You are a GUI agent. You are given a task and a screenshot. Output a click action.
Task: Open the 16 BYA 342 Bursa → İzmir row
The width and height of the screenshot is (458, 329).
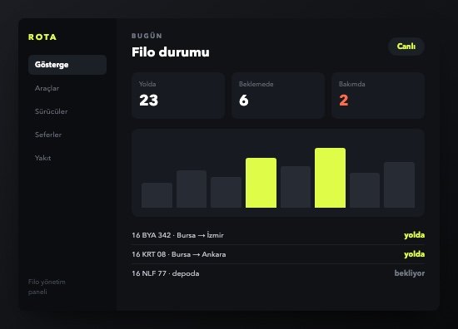pyautogui.click(x=278, y=235)
